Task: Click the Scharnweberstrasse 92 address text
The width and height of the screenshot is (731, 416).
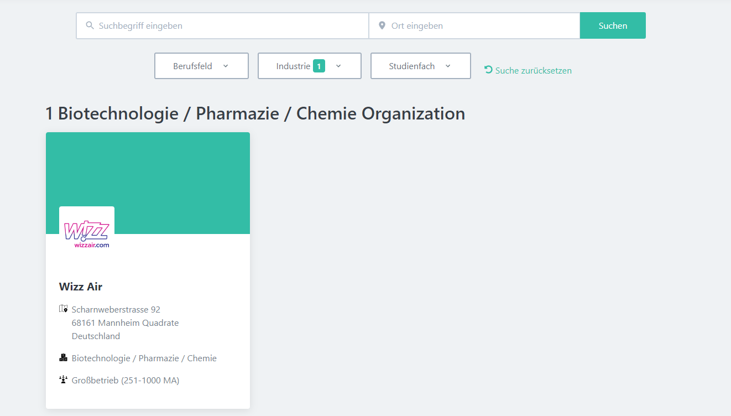Action: [116, 309]
